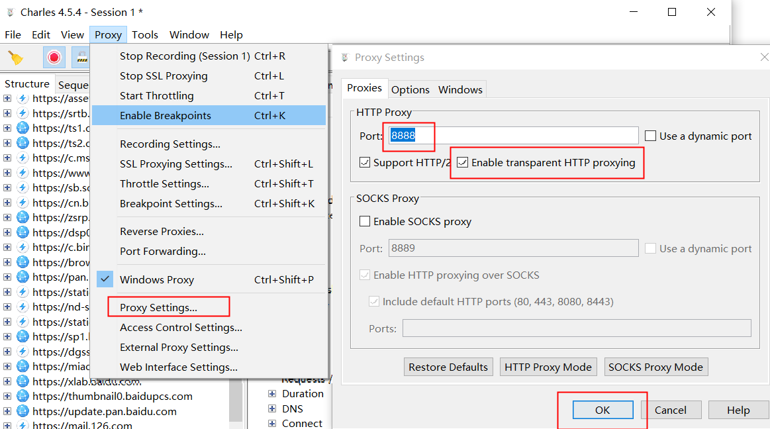Image resolution: width=770 pixels, height=429 pixels.
Task: Click the globe icon beside https://ts2.c
Action: pyautogui.click(x=23, y=143)
